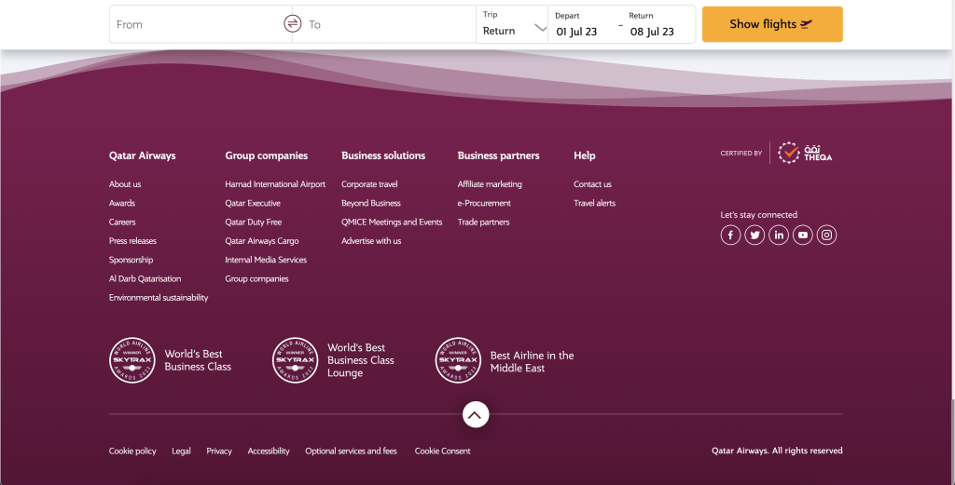Open the Internal Media Services link
Screen dimensions: 955x485
(x=266, y=260)
